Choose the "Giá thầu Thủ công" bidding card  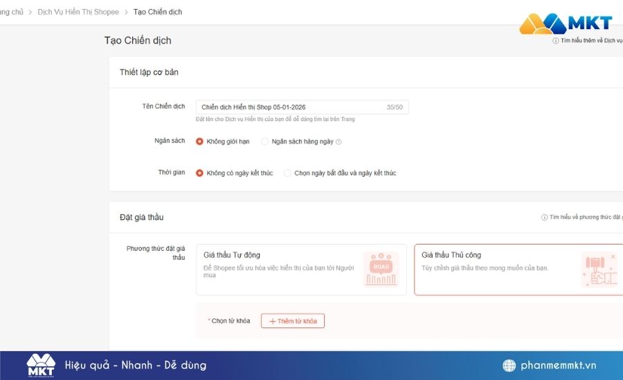tap(518, 269)
